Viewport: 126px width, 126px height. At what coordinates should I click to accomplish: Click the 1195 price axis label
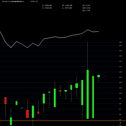tap(120, 56)
